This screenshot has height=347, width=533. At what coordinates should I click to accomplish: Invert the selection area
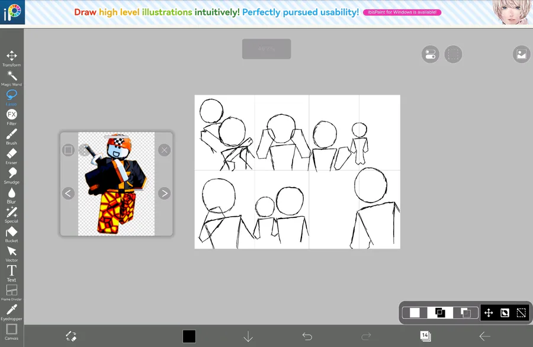point(505,313)
